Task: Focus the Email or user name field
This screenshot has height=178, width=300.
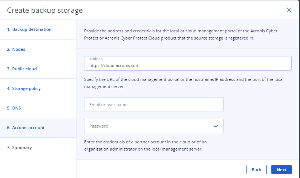Action: [154, 104]
